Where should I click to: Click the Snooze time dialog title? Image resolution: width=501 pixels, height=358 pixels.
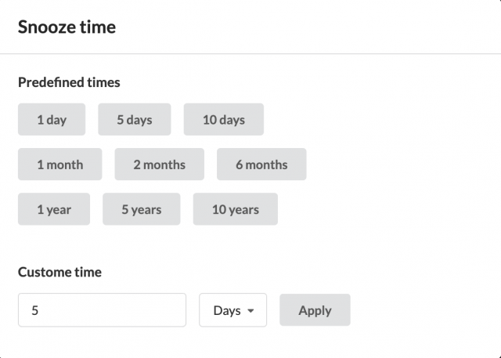click(x=67, y=27)
